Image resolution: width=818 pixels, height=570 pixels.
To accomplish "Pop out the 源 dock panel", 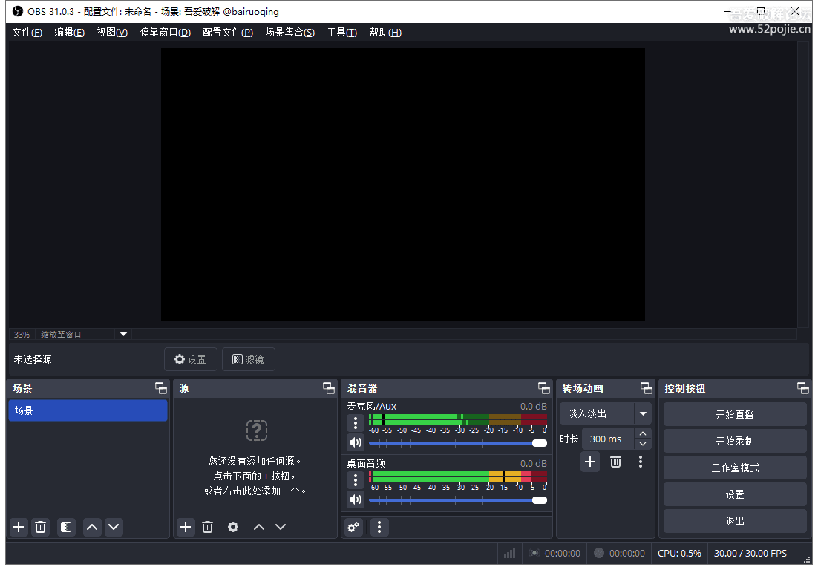I will pos(329,388).
